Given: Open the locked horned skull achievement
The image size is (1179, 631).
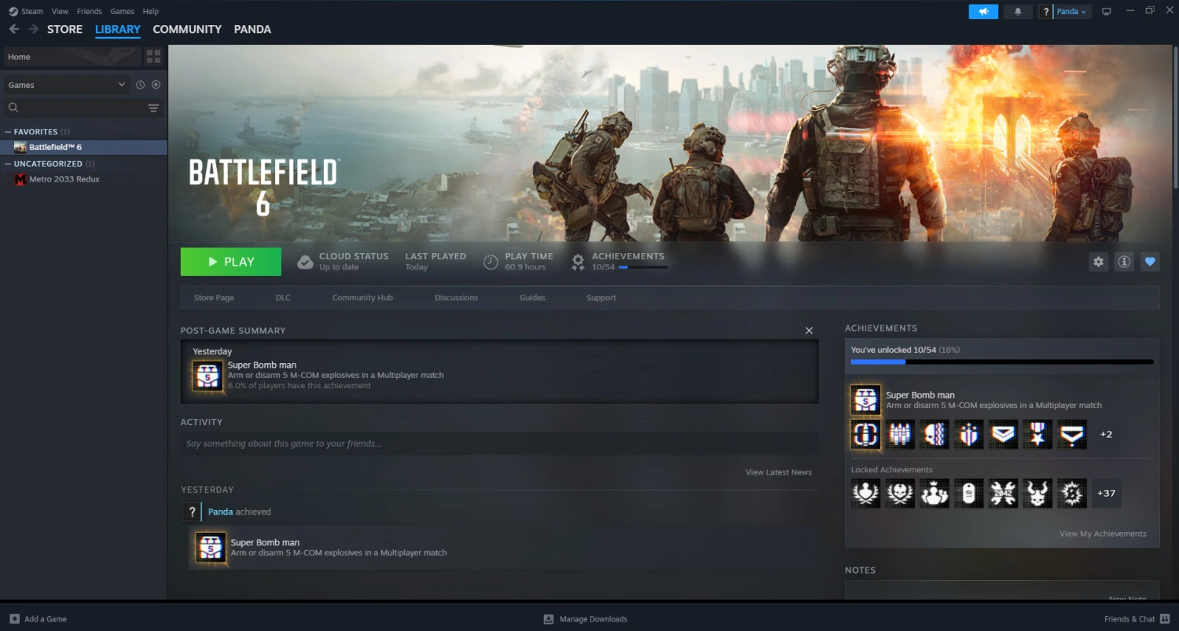Looking at the screenshot, I should [x=1038, y=493].
